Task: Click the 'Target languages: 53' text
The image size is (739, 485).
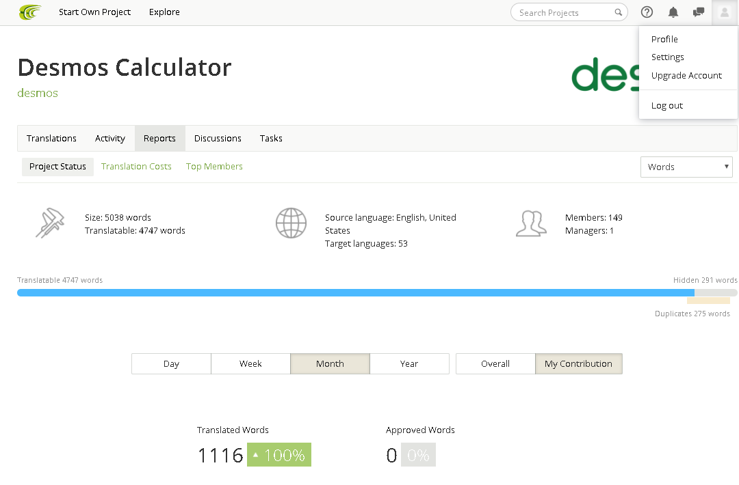Action: pos(366,244)
